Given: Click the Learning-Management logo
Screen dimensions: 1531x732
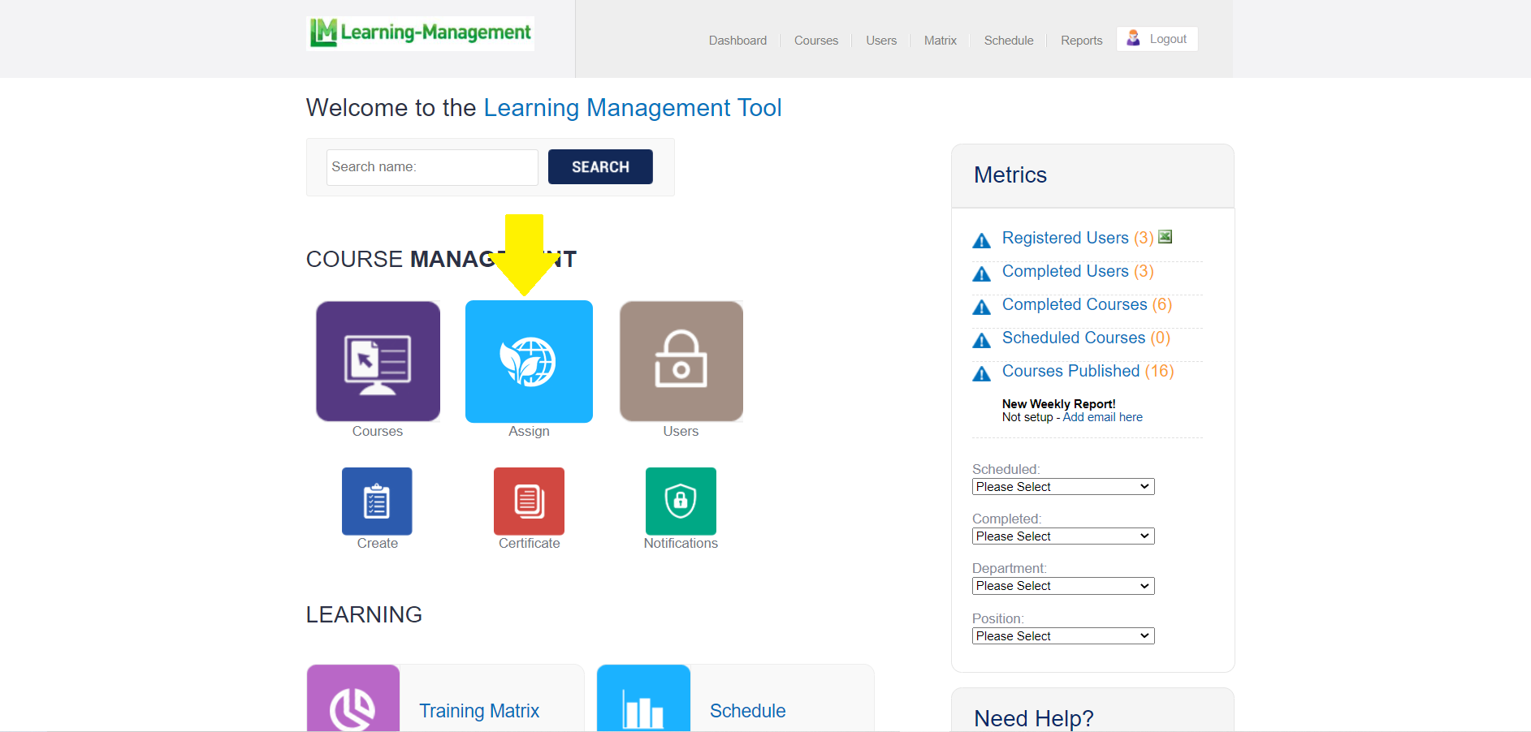Looking at the screenshot, I should coord(420,33).
